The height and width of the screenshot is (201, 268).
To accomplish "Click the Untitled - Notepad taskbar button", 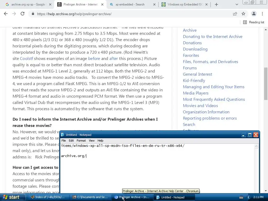I will click(x=174, y=197).
